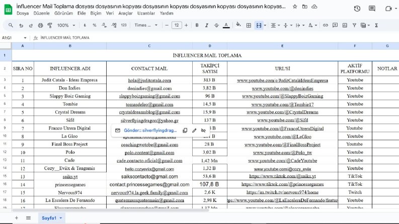Open the 123 number format menu

point(124,25)
